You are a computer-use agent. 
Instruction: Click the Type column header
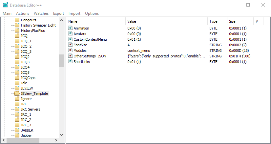coord(213,21)
